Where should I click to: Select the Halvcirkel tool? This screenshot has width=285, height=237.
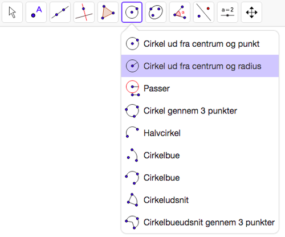coord(200,133)
